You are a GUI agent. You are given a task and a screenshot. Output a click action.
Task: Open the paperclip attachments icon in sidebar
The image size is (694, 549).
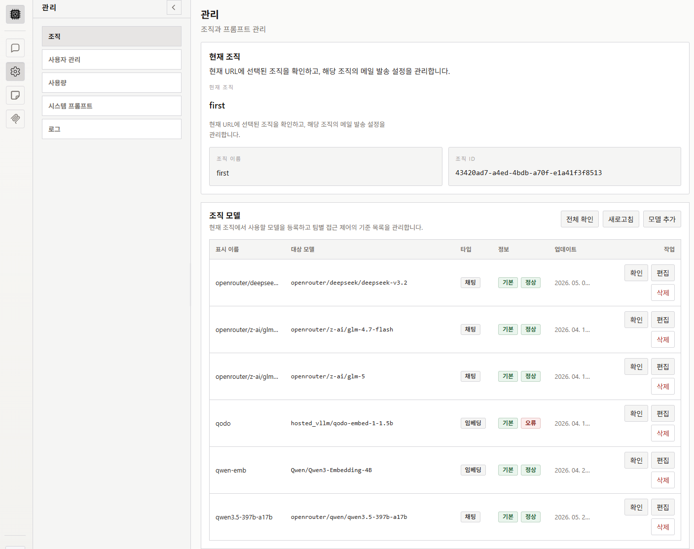pyautogui.click(x=15, y=119)
